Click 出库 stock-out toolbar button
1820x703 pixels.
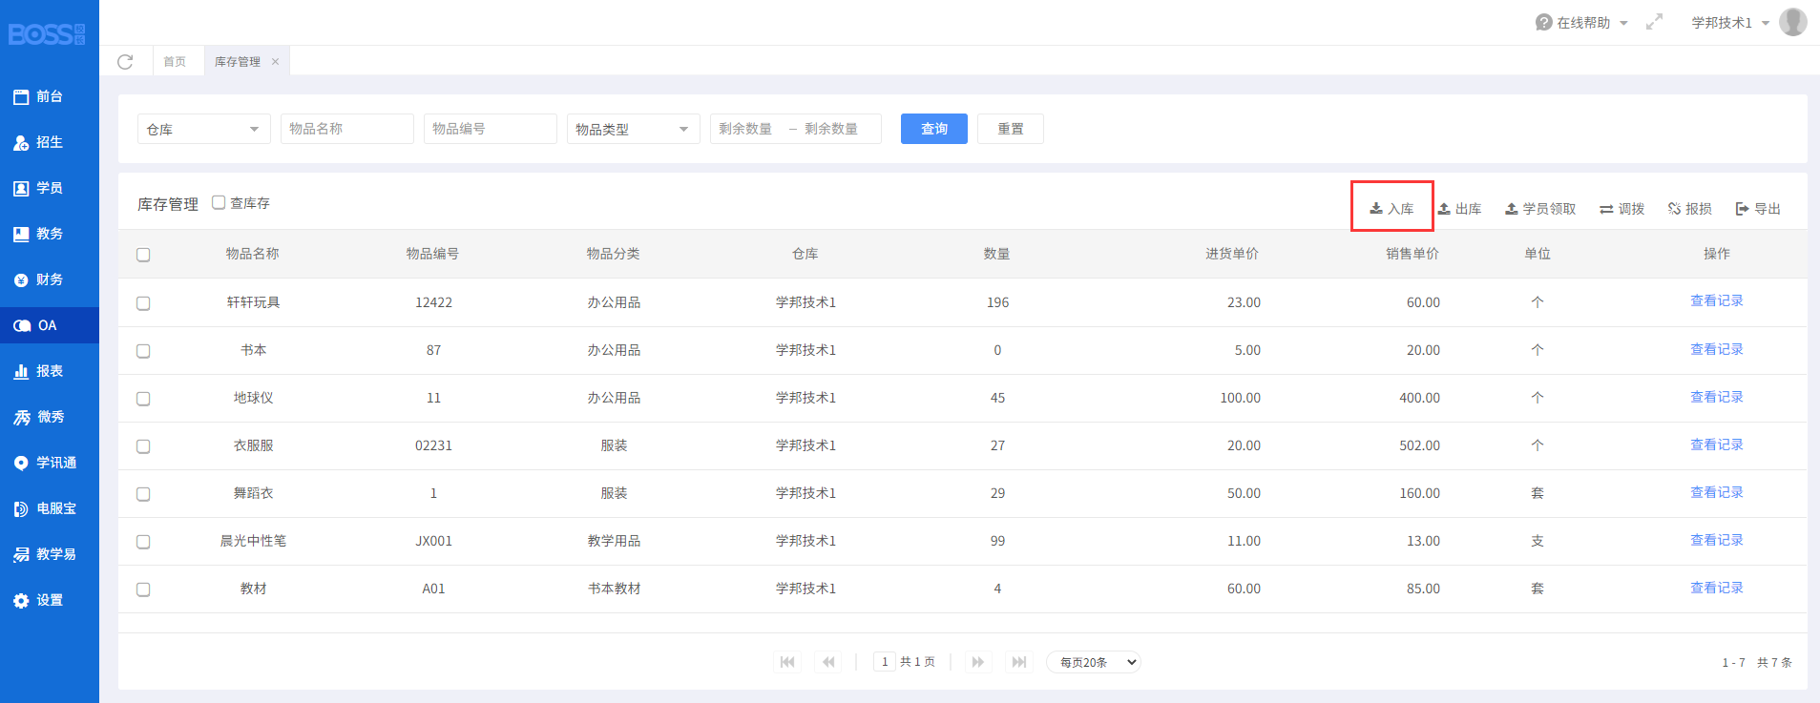point(1459,209)
